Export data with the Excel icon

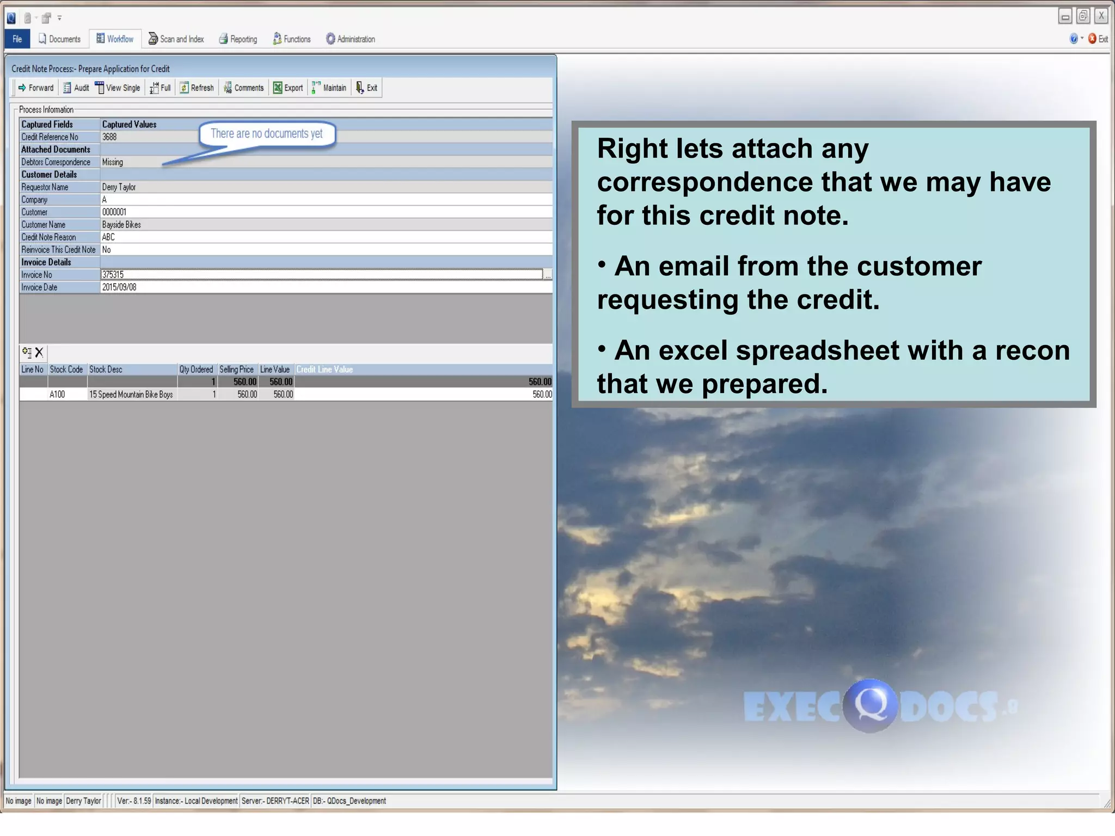tap(288, 88)
